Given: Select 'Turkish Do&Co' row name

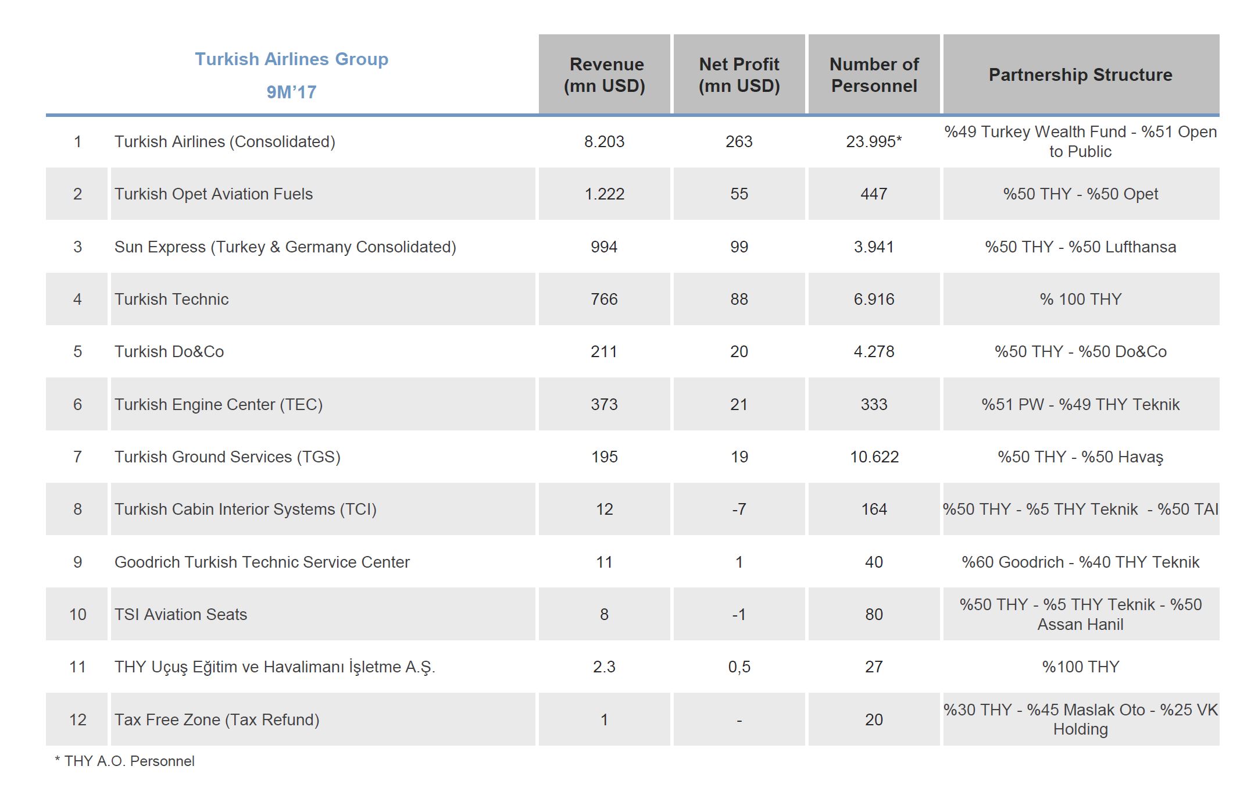Looking at the screenshot, I should (x=169, y=352).
